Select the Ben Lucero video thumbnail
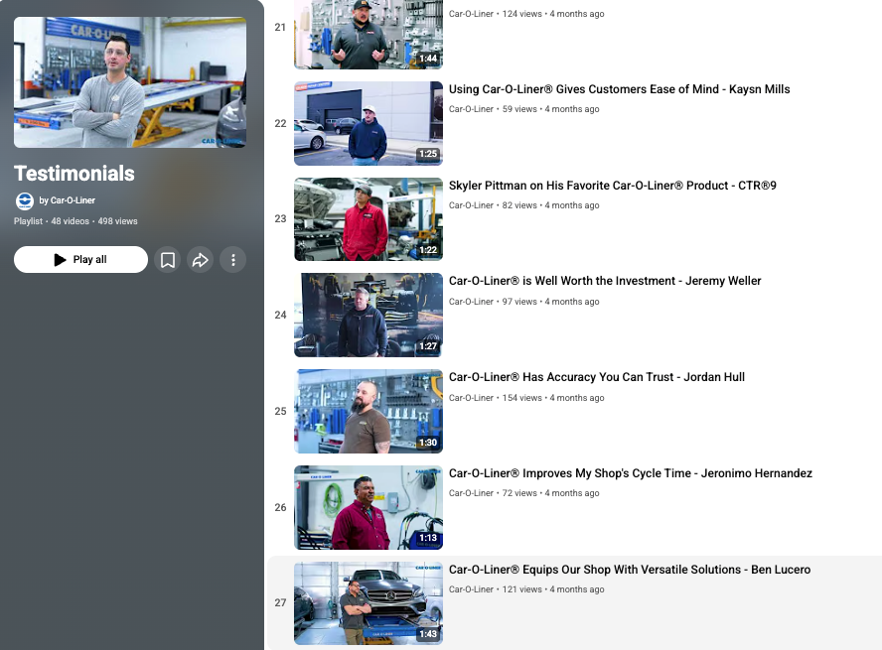The width and height of the screenshot is (882, 650). pyautogui.click(x=367, y=602)
